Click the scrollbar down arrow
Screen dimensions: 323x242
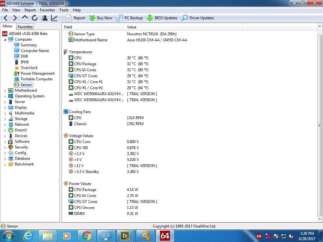[320, 219]
